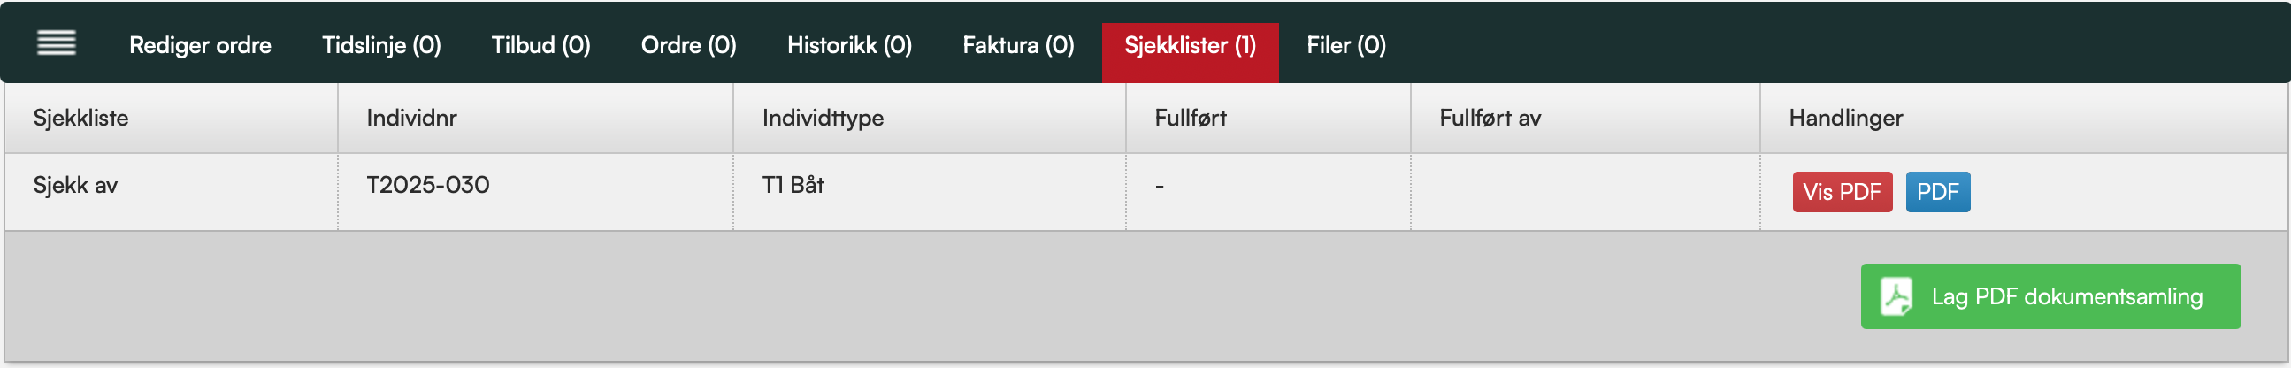Click the blue PDF button

[x=1938, y=192]
